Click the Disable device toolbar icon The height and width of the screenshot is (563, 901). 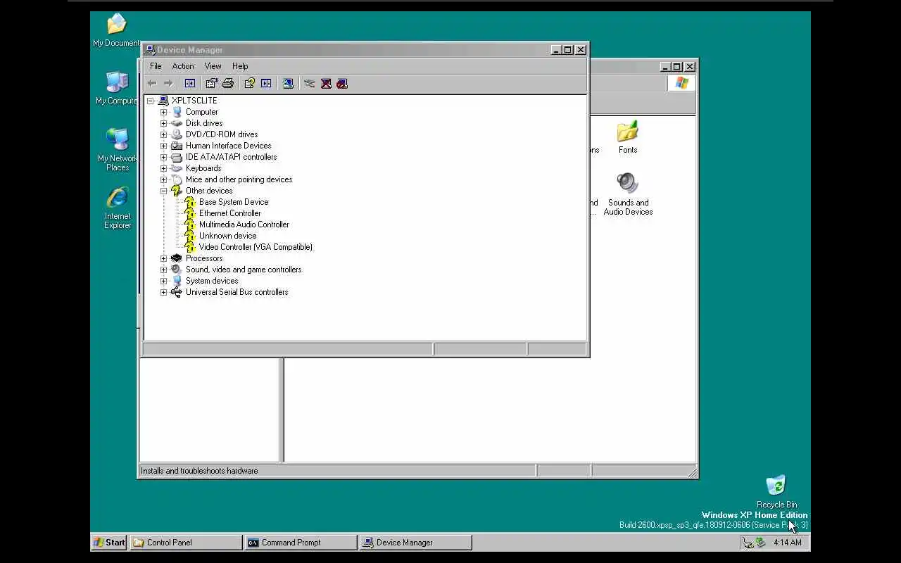pyautogui.click(x=342, y=83)
